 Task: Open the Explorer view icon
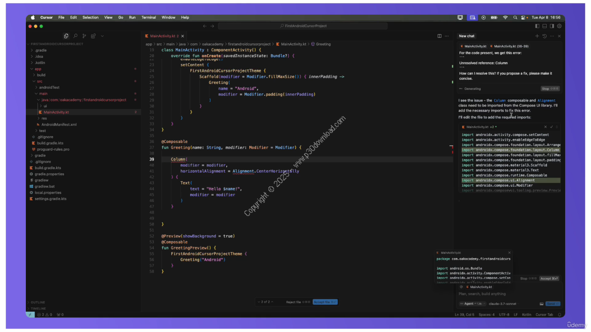tap(66, 36)
